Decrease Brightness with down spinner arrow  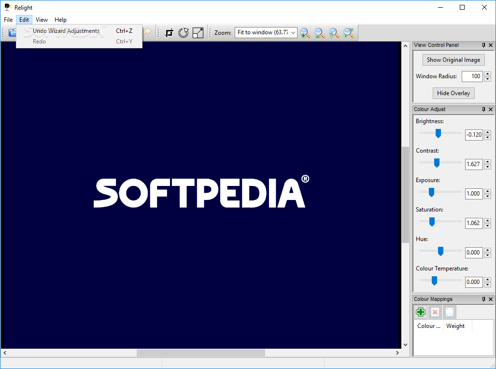coord(487,138)
